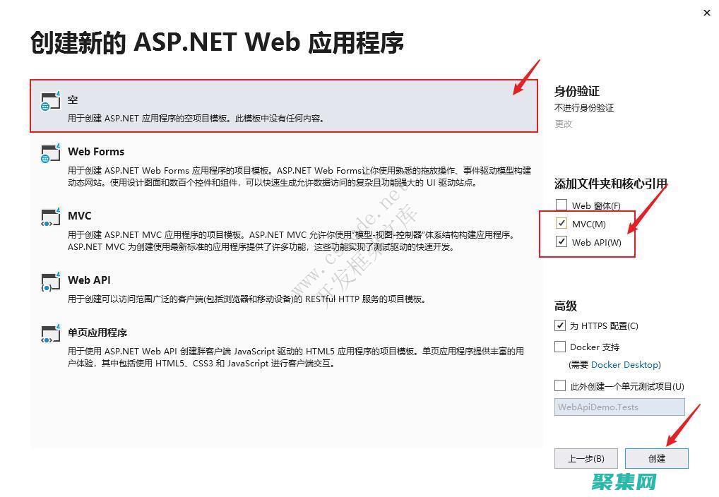
Task: Select the MVC template title
Action: tap(79, 216)
